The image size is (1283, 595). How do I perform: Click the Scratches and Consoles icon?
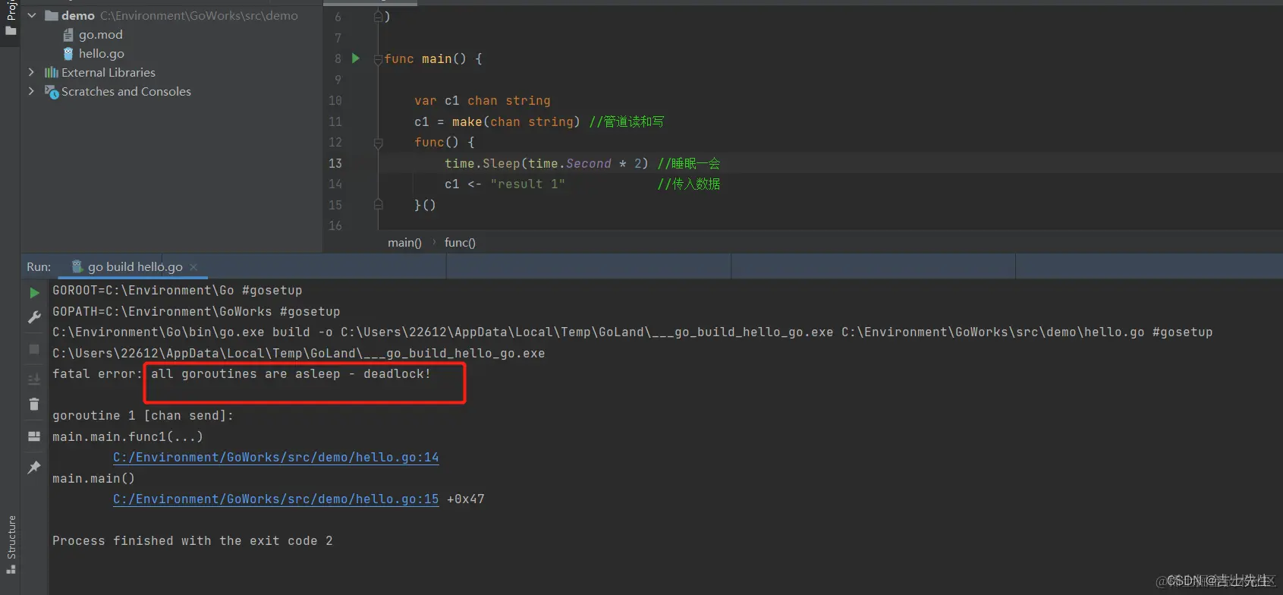point(52,92)
